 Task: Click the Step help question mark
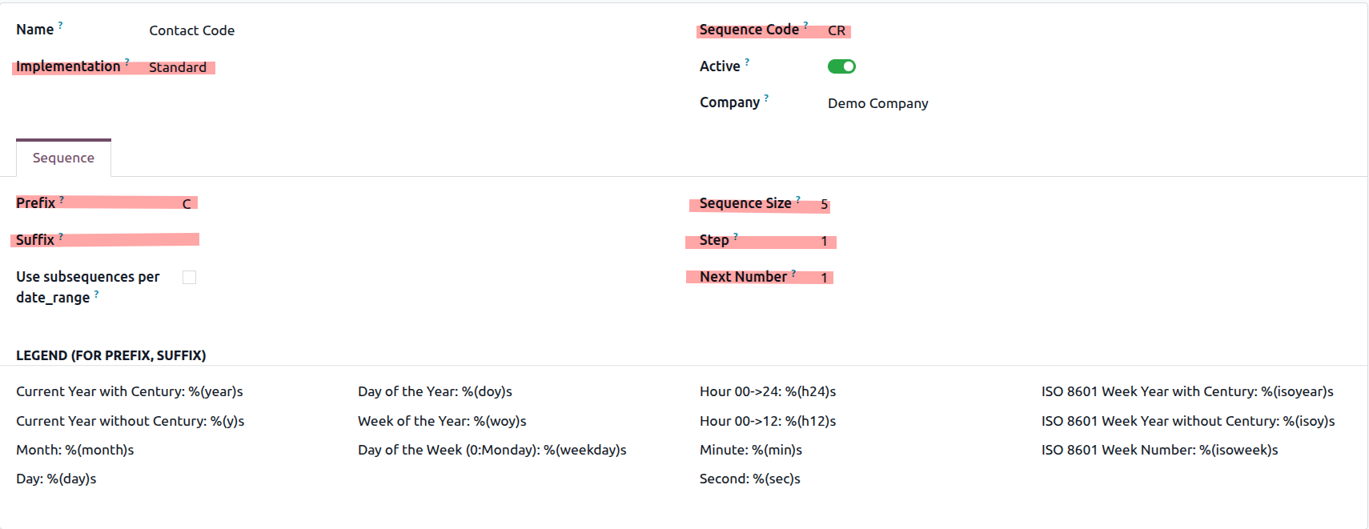tap(736, 236)
